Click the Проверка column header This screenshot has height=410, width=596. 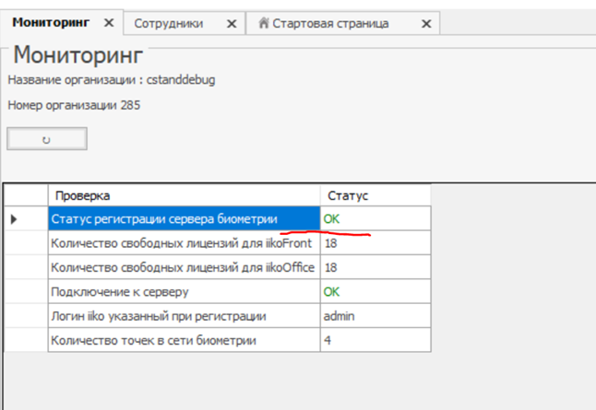pyautogui.click(x=184, y=195)
